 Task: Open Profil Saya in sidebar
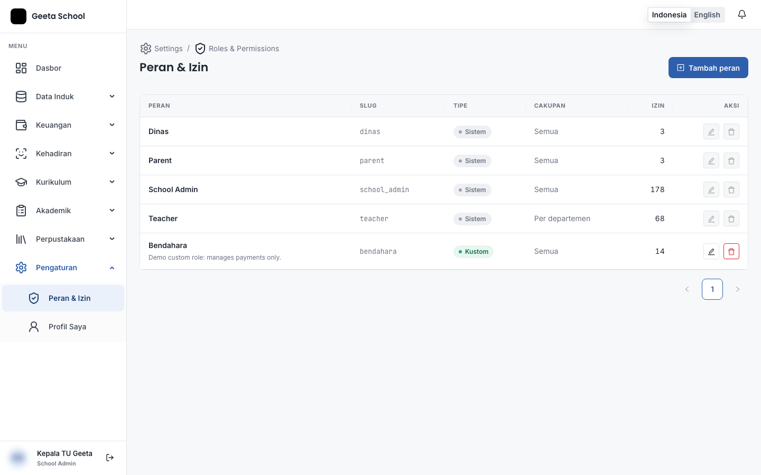point(63,327)
